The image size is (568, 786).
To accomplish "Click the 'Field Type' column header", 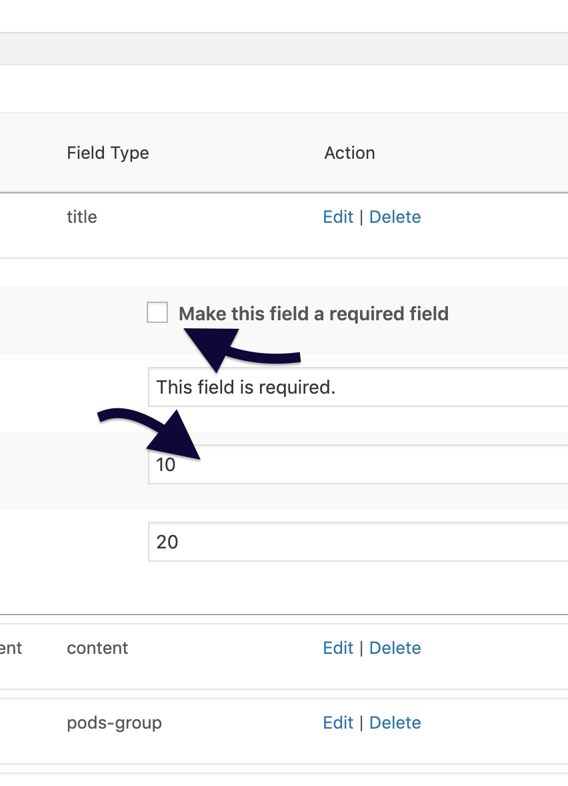I will coord(107,153).
